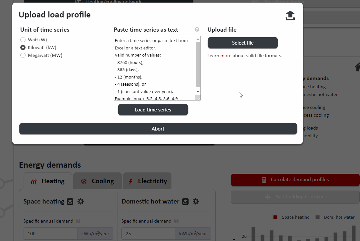Switch to the Cooling tab
This screenshot has width=360, height=241.
pos(97,181)
